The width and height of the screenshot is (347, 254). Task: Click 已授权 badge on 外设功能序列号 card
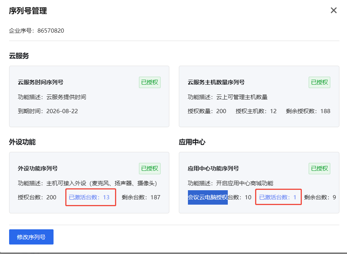coord(150,168)
